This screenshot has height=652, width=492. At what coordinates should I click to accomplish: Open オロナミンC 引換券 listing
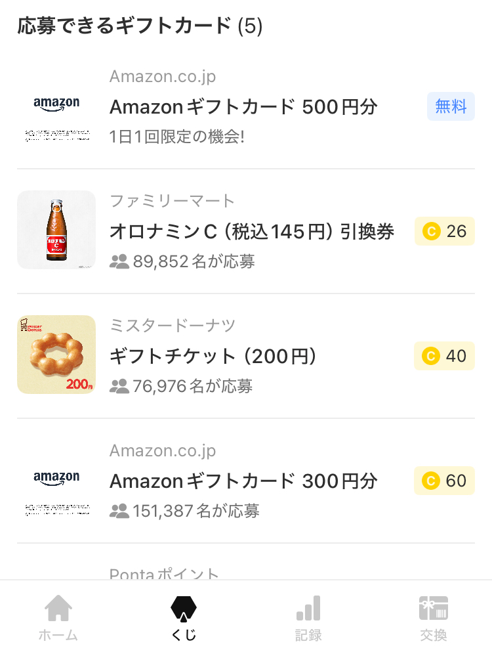tap(252, 231)
